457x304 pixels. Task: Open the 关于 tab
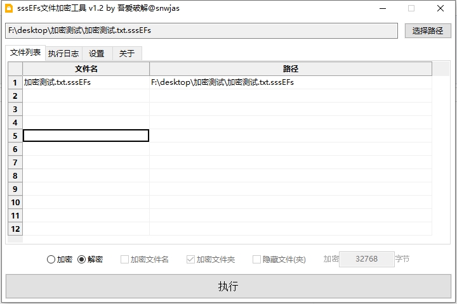coord(127,54)
